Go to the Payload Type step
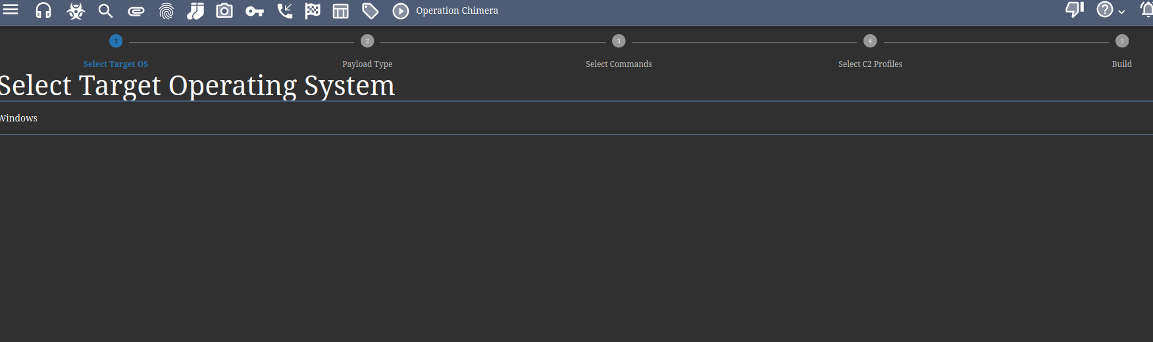This screenshot has width=1153, height=342. click(367, 41)
